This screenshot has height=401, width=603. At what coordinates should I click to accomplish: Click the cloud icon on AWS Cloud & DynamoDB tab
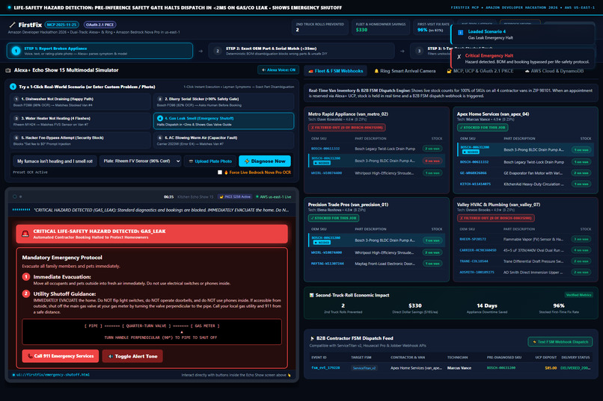[x=527, y=71]
